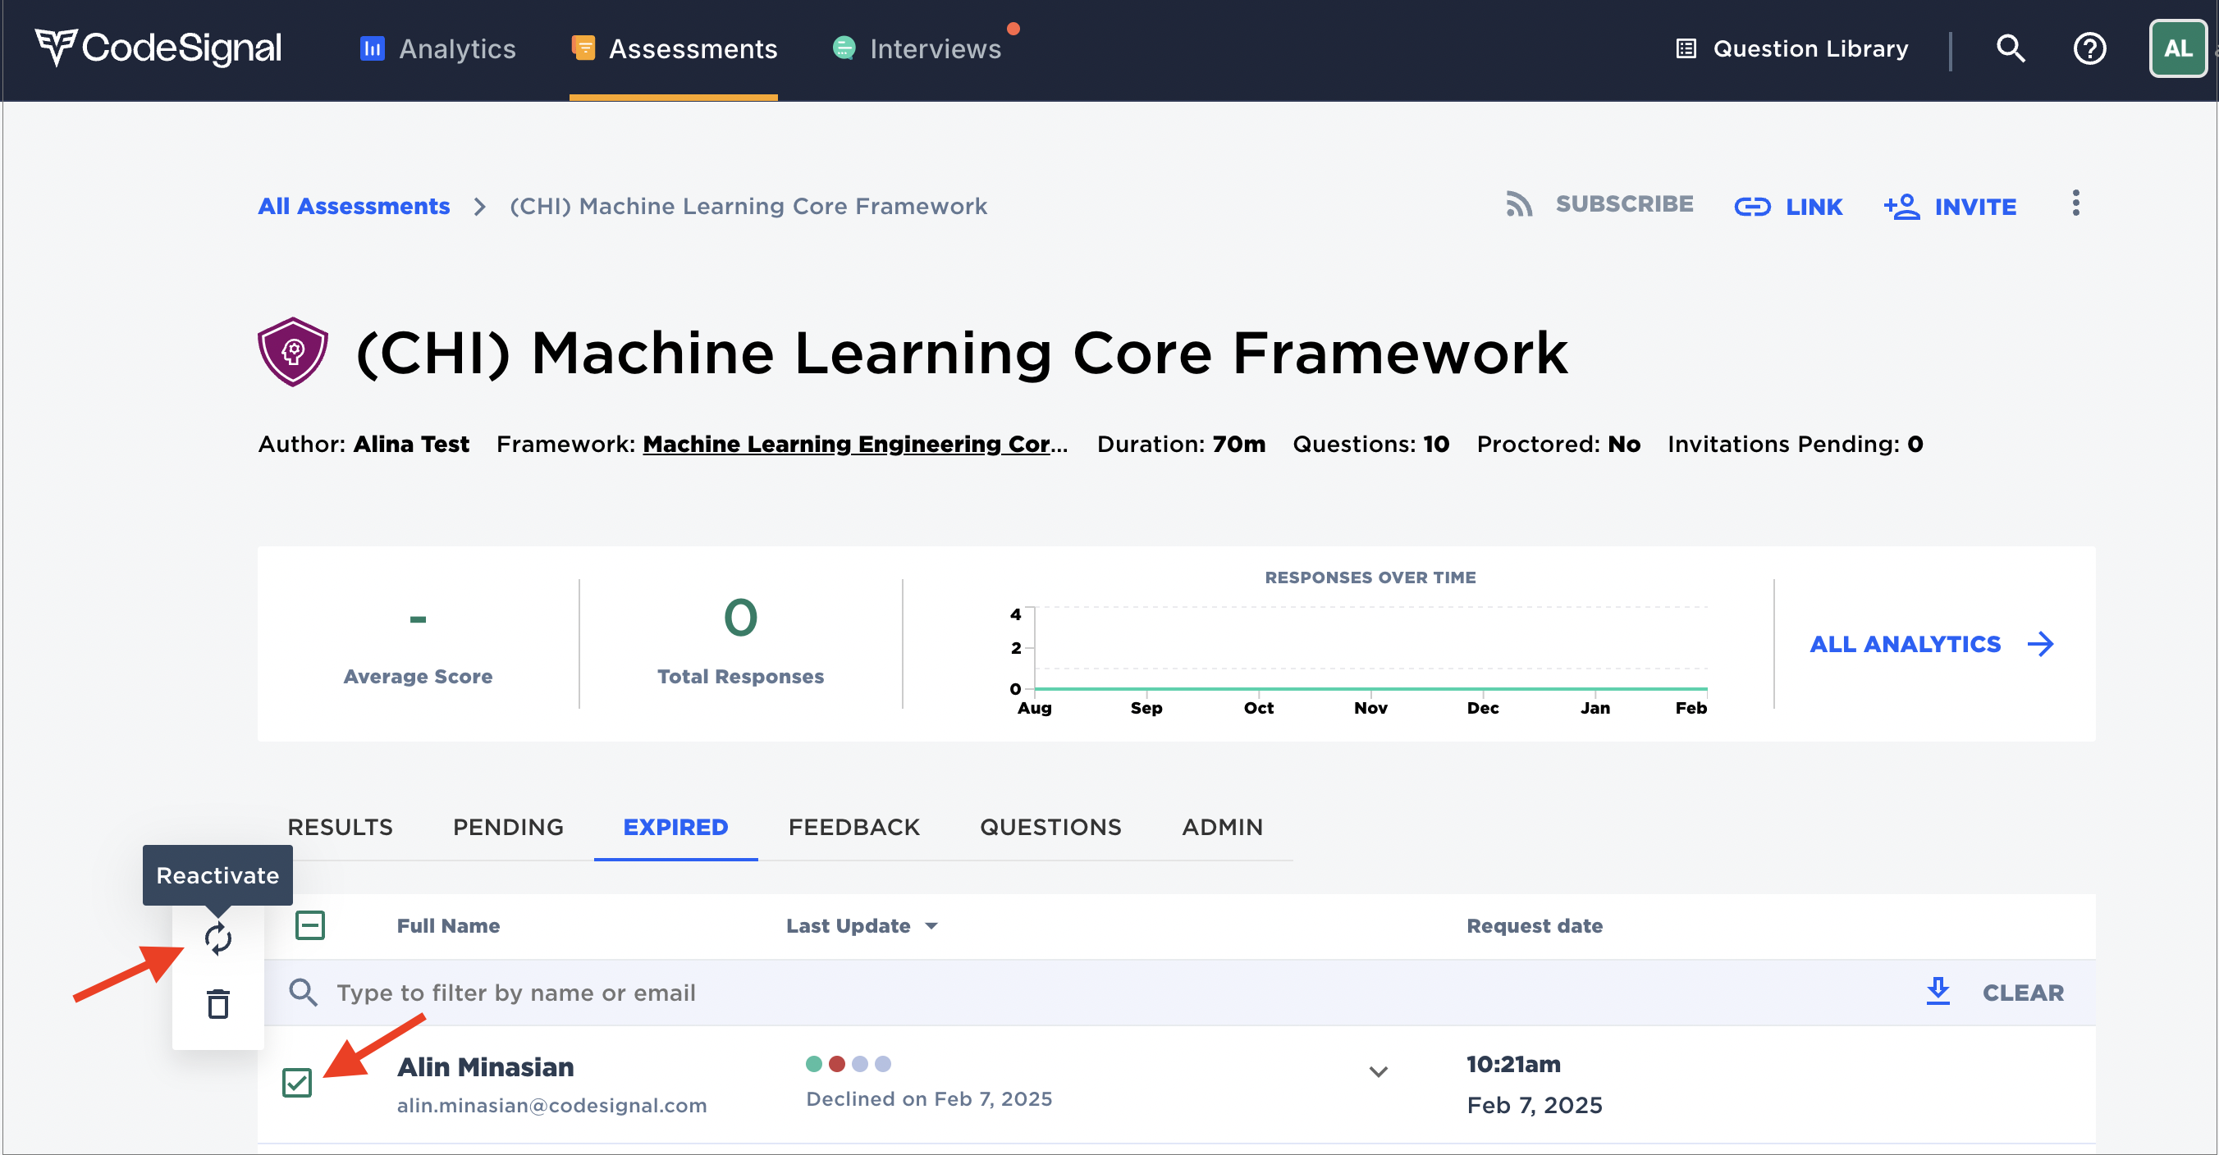Open the Analytics section

tap(437, 49)
